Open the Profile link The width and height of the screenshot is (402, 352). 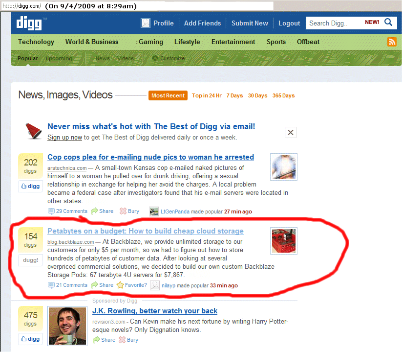pyautogui.click(x=163, y=23)
